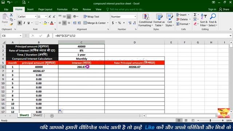Apply fill color to the cell
The image size is (233, 131).
point(45,23)
